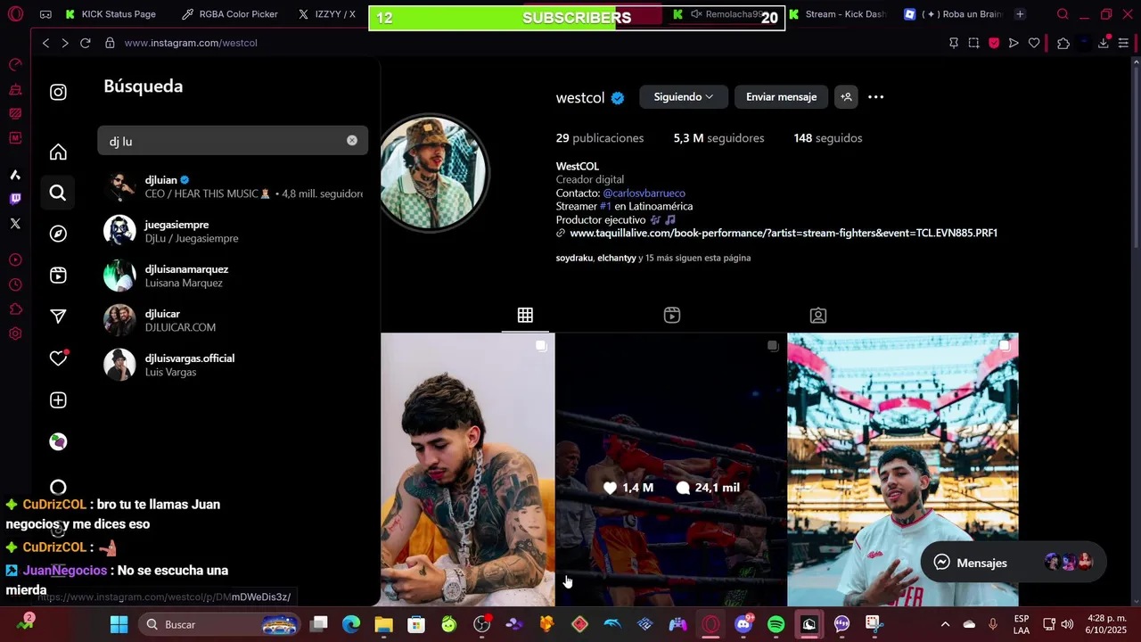Screen dimensions: 1141x642
Task: Click the instagram.com/westcol address bar
Action: [x=191, y=43]
